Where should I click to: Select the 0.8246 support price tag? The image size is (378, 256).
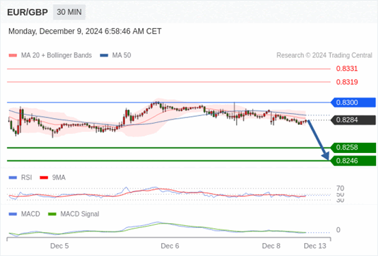coord(353,160)
